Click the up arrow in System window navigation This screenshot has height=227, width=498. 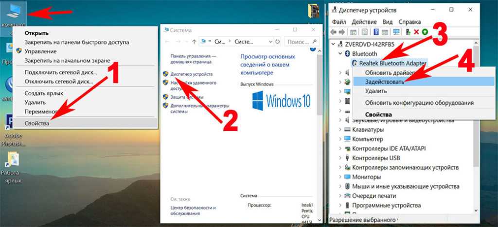pyautogui.click(x=194, y=42)
